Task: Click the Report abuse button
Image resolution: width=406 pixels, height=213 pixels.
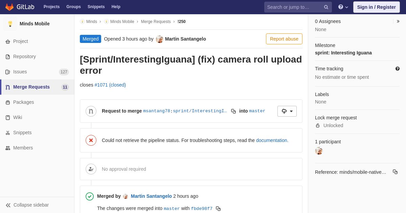Action: pos(284,39)
